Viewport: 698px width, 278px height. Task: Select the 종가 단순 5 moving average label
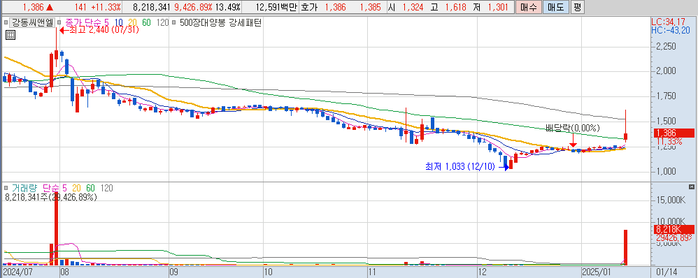coord(87,22)
